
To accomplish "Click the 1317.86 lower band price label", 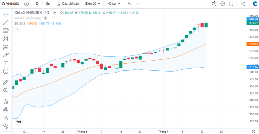I will point(253,67).
